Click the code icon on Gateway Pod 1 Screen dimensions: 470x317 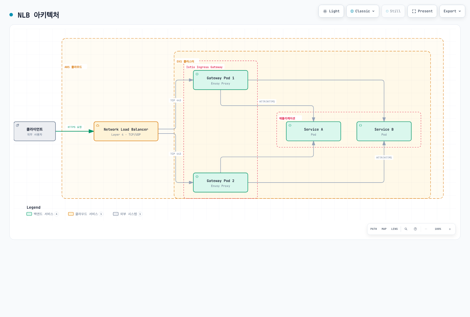tap(197, 74)
